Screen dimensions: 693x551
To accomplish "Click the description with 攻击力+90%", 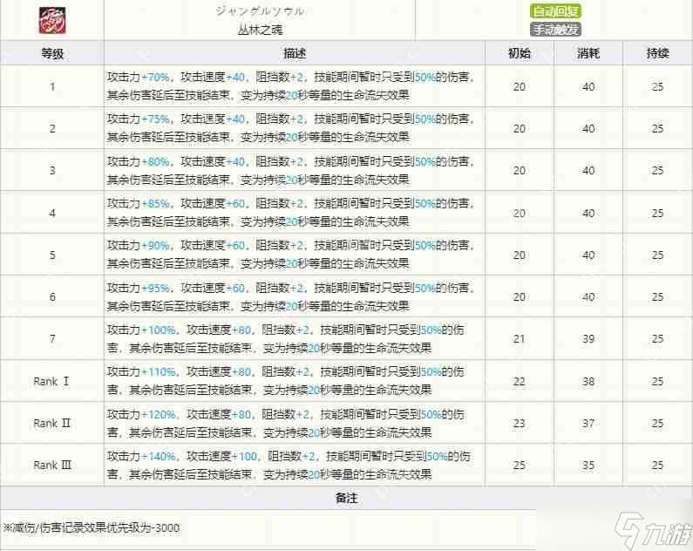I will click(x=291, y=255).
